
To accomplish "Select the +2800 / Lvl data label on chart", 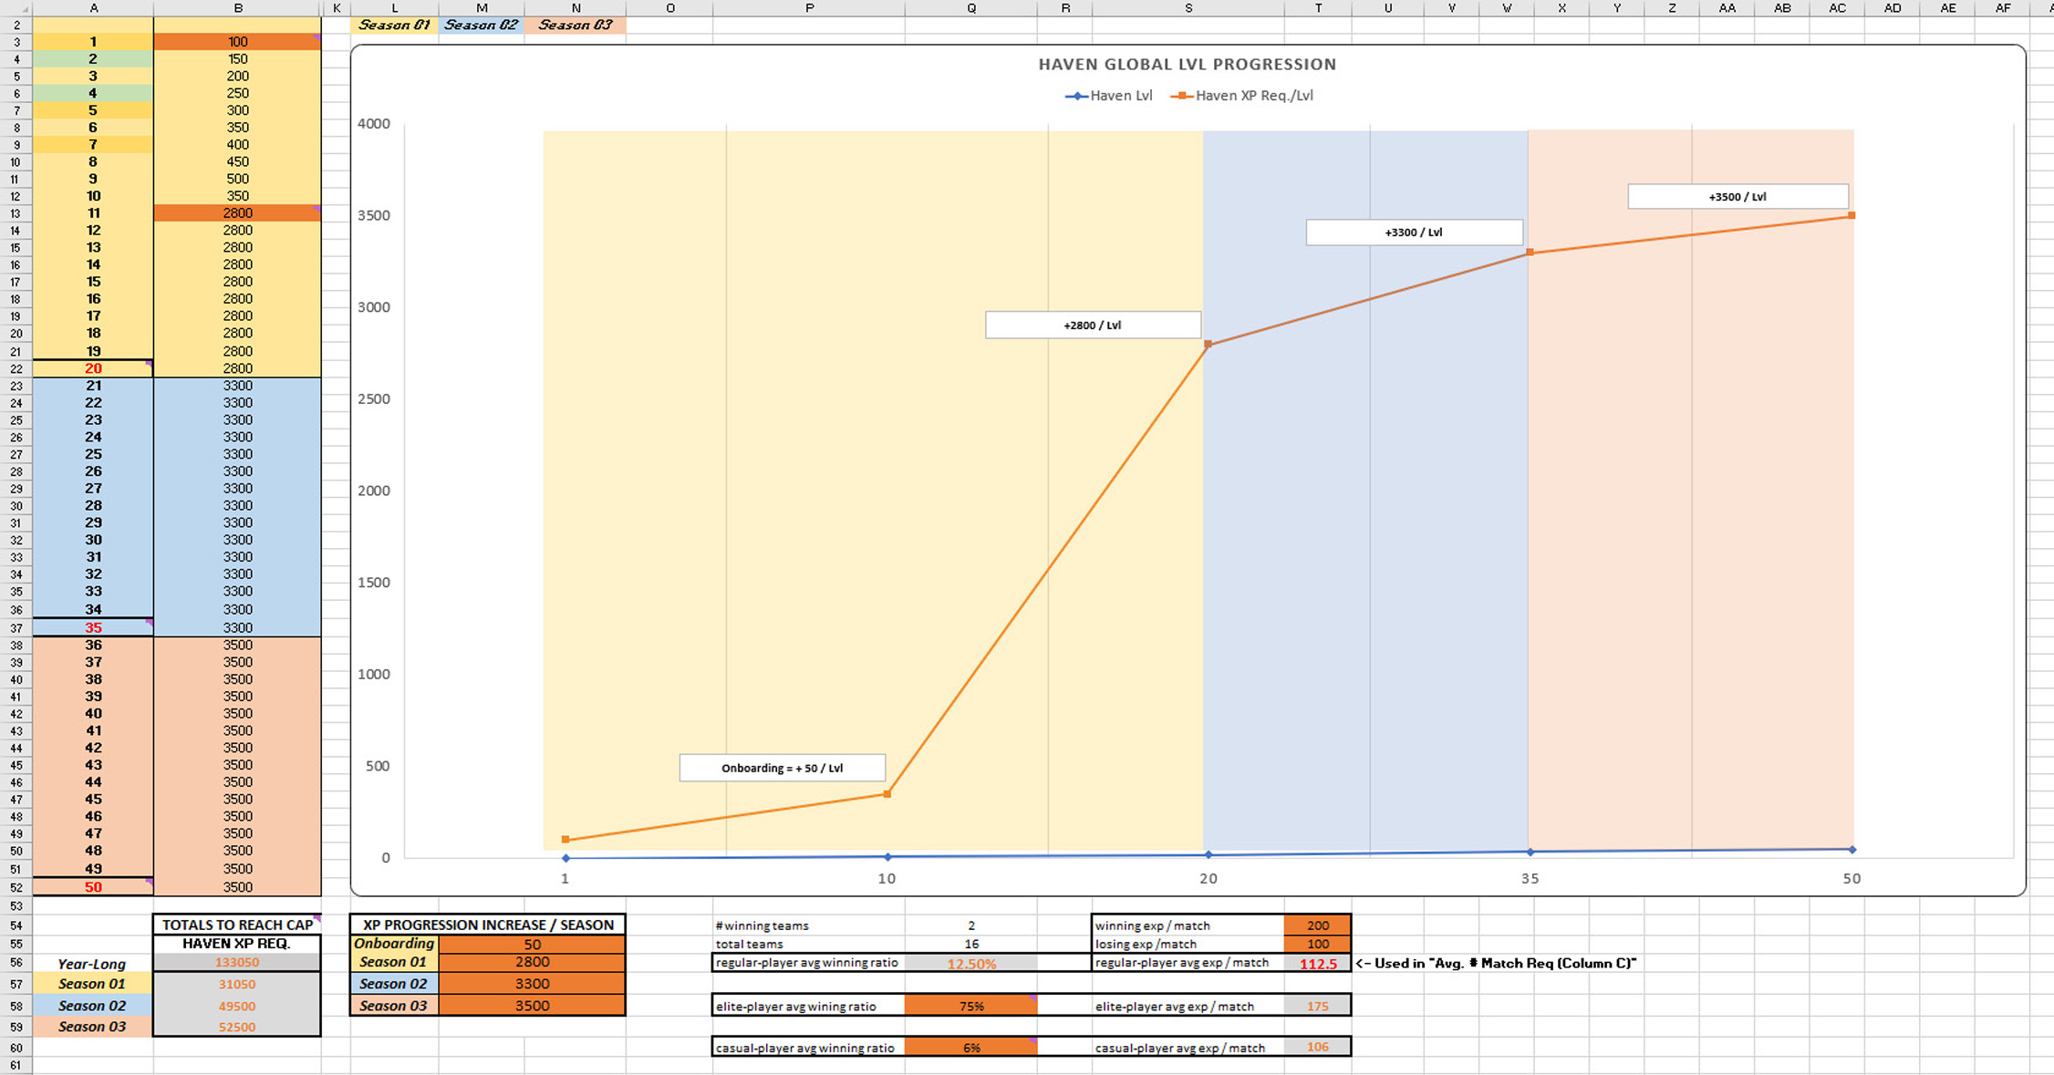I will [x=1092, y=325].
